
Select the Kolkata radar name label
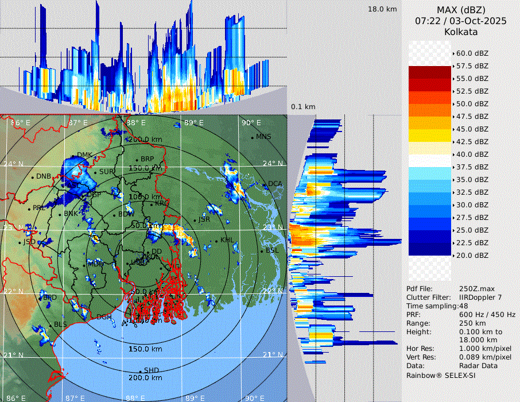[461, 32]
